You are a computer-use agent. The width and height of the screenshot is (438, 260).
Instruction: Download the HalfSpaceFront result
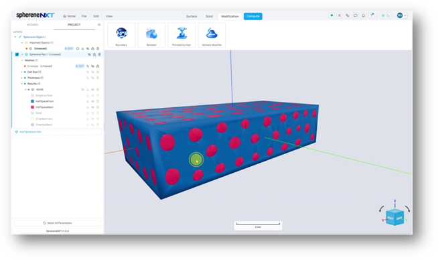coord(88,101)
